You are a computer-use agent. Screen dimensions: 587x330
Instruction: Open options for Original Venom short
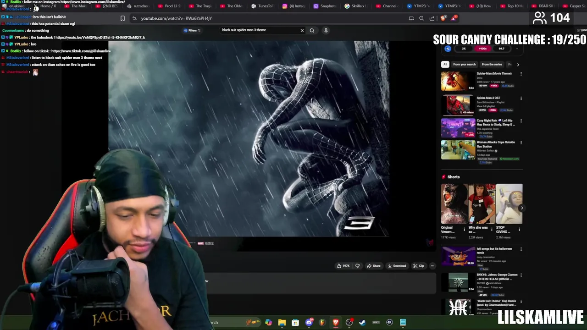(464, 229)
